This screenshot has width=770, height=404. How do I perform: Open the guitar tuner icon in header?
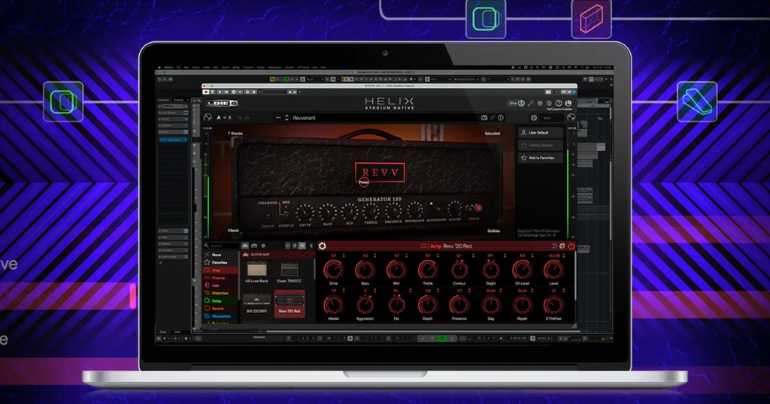(531, 103)
